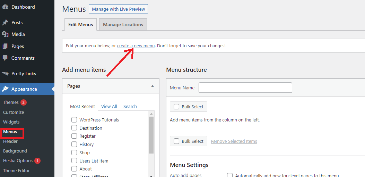Viewport: 365px width, 177px height.
Task: Click the Media library icon
Action: pos(5,34)
